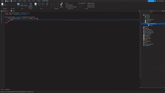This screenshot has width=165, height=93.
Task: Click Toggle Comment
Action: coord(91,3)
